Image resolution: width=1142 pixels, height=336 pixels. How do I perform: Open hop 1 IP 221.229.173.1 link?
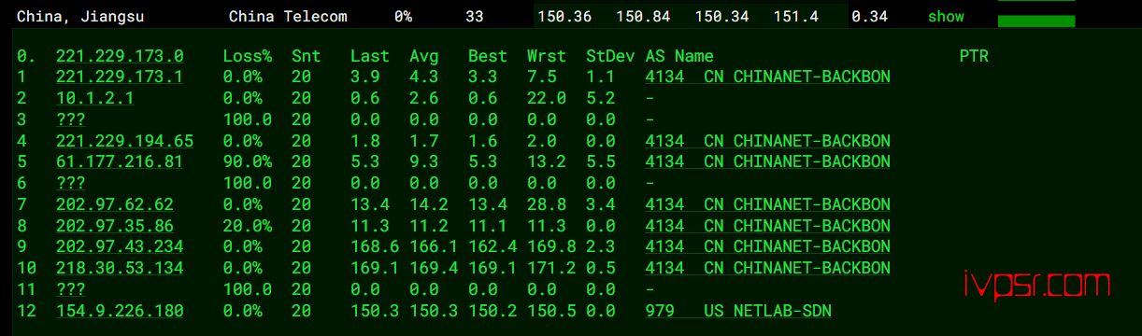tap(120, 77)
